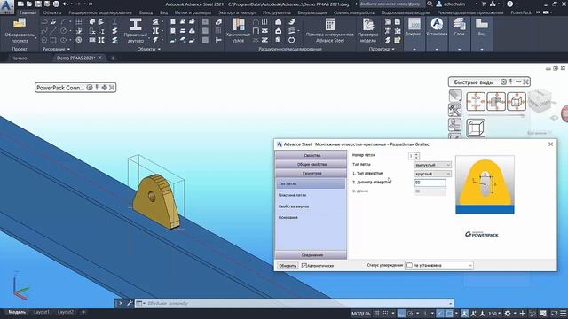Switch to the Объекты ribbon tab
The height and width of the screenshot is (319, 568).
click(52, 12)
